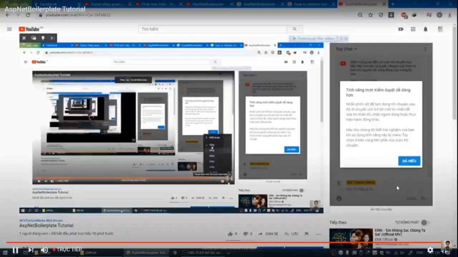The image size is (458, 257).
Task: Toggle the TỰ ĐỘNG PHÁT autoplay switch
Action: coord(424,222)
